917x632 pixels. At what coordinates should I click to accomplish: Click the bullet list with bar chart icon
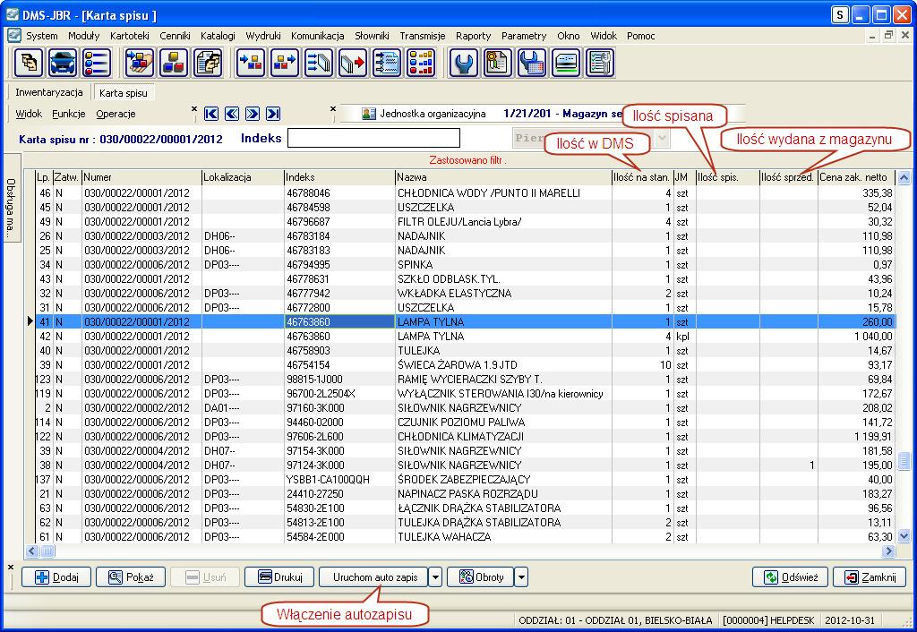(421, 63)
